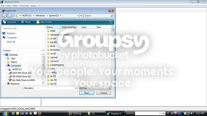Click the Cancel button
The width and height of the screenshot is (207, 116).
[x=103, y=93]
